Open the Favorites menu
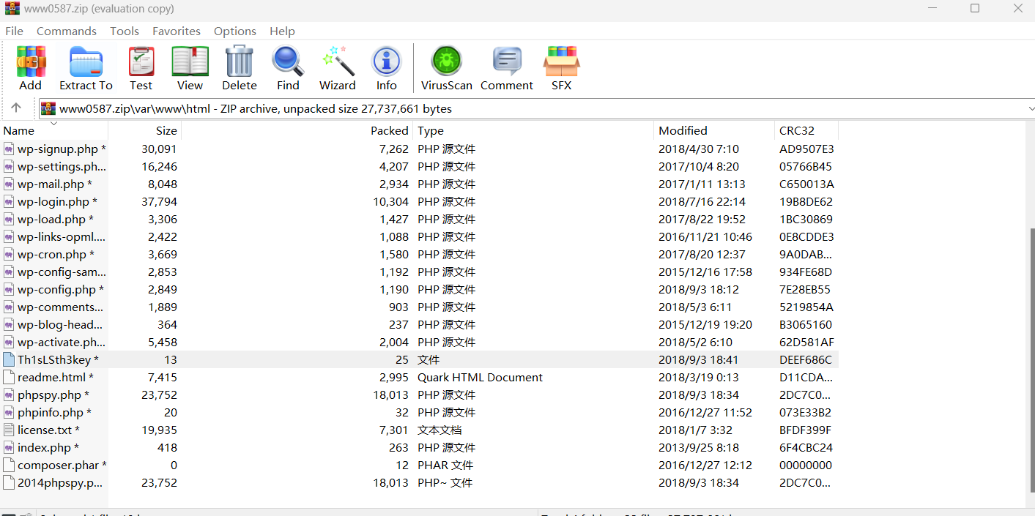 coord(177,31)
